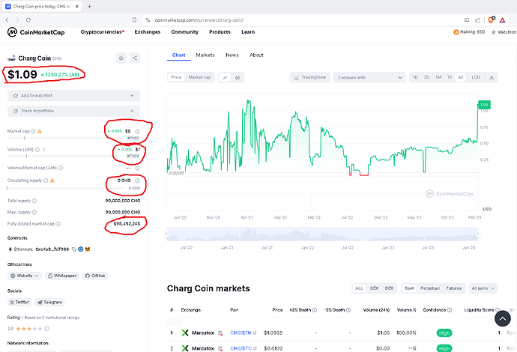Open the GitHub link
517x352 pixels.
95,276
